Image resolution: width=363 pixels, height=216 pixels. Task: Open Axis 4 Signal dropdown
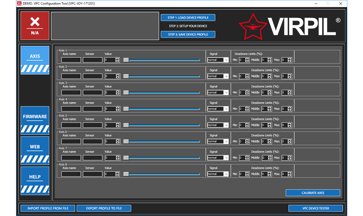click(218, 109)
